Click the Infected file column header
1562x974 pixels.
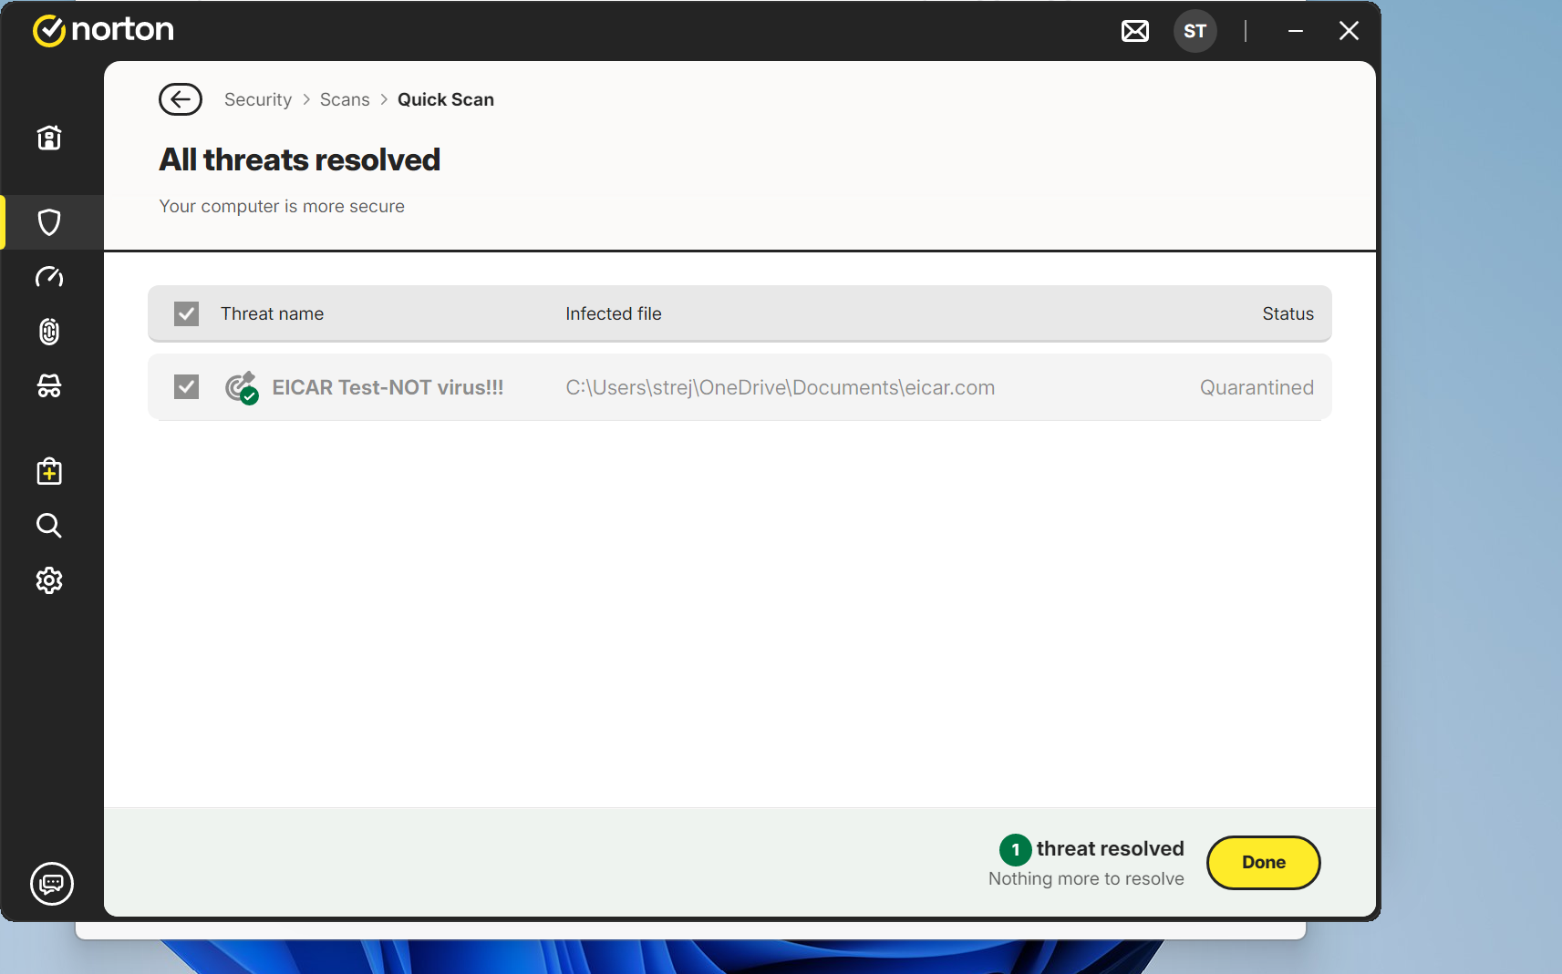[x=614, y=313]
